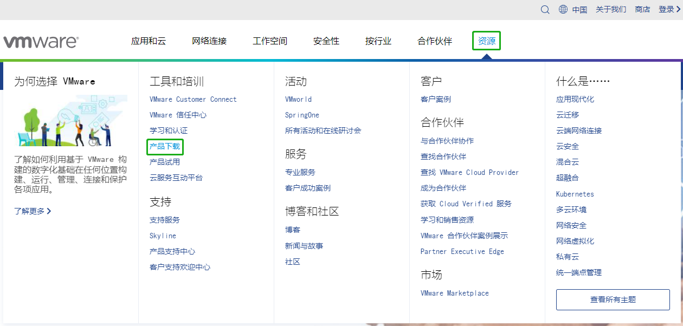683x326 pixels.
Task: Open 查找合作伙伴 link
Action: point(443,157)
